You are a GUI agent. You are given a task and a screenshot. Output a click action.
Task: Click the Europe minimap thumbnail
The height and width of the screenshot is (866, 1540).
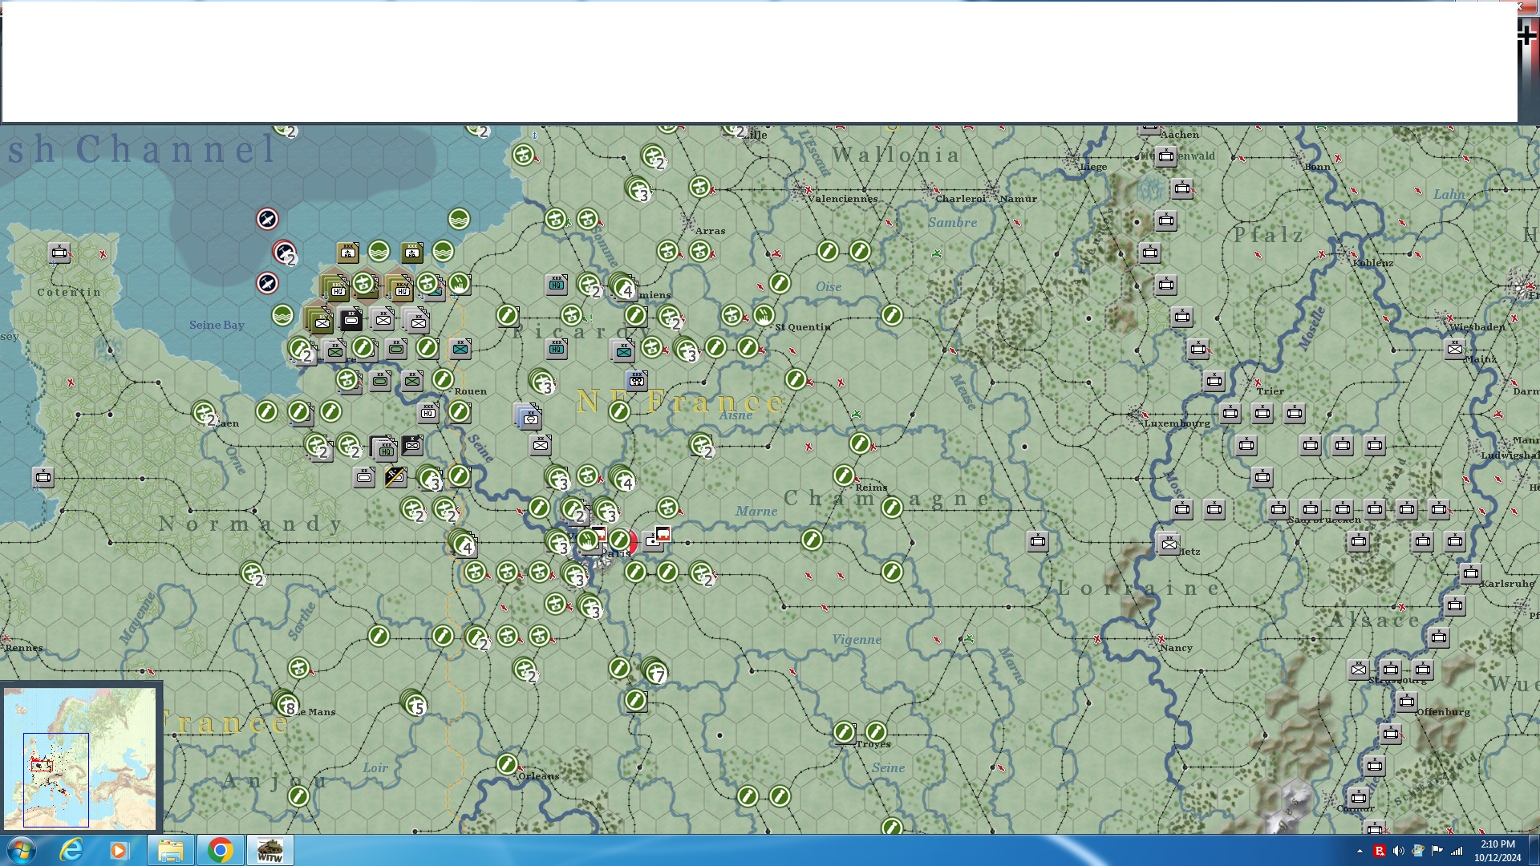[80, 758]
